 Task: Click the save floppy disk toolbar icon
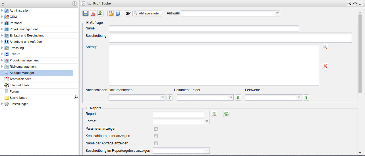(86, 13)
